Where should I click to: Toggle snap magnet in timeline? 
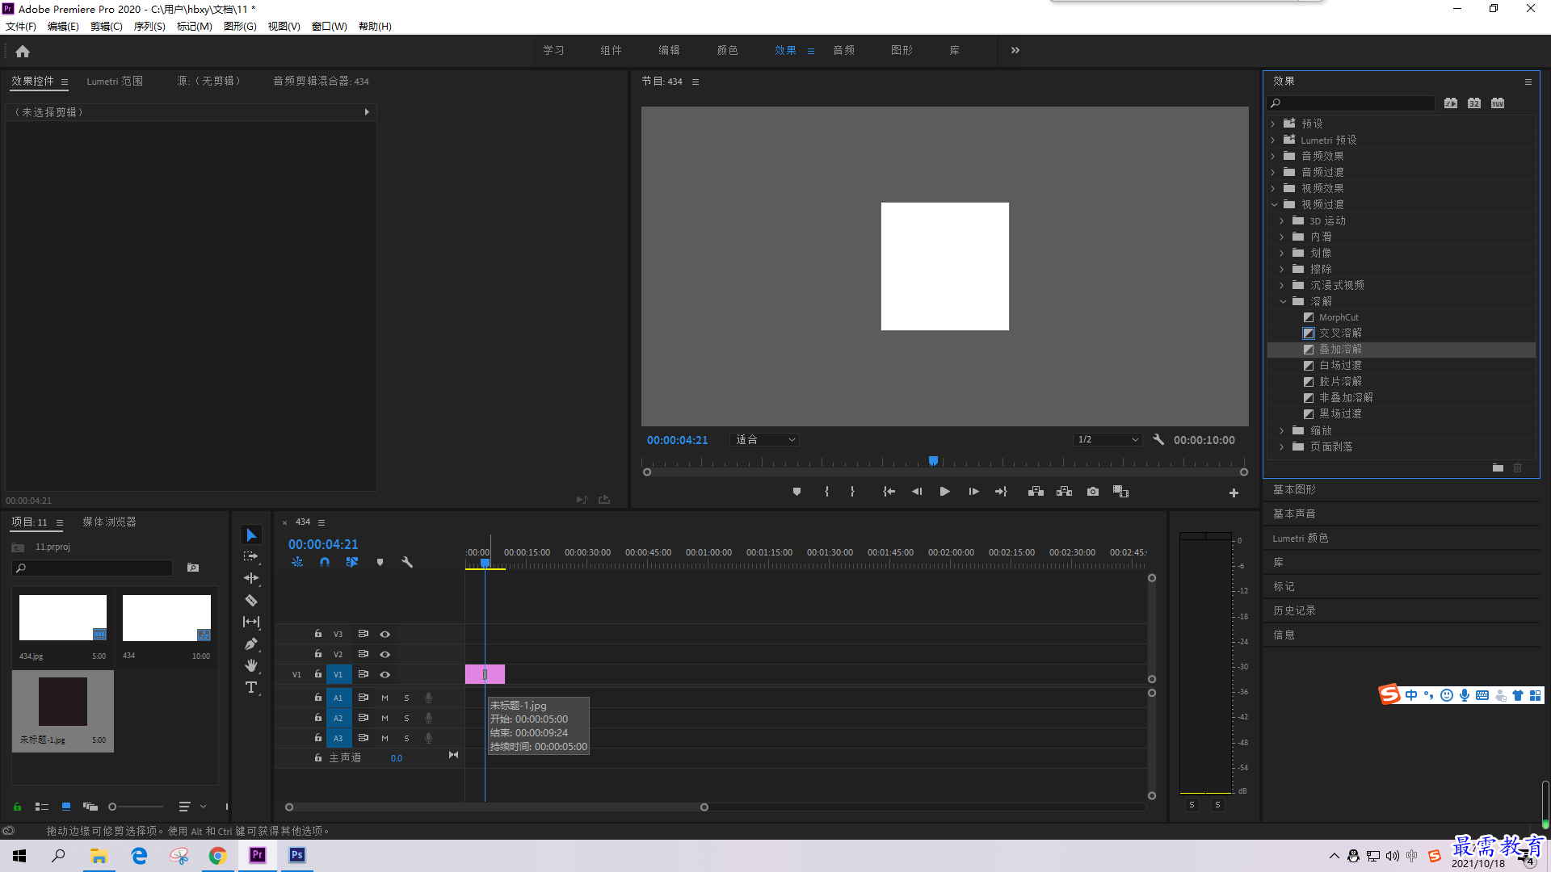(x=325, y=562)
